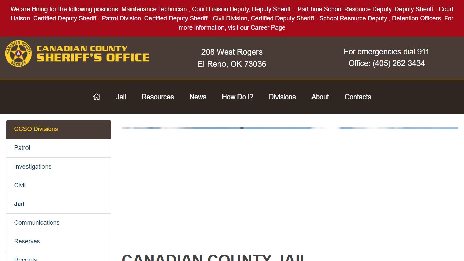Image resolution: width=464 pixels, height=261 pixels.
Task: Select Investigations in the divisions sidebar
Action: (x=59, y=167)
